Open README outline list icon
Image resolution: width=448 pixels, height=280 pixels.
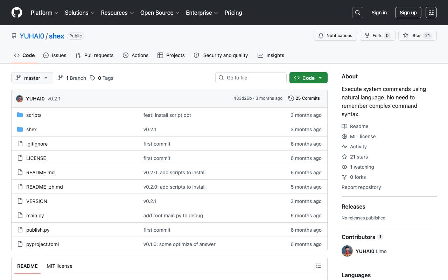(318, 266)
